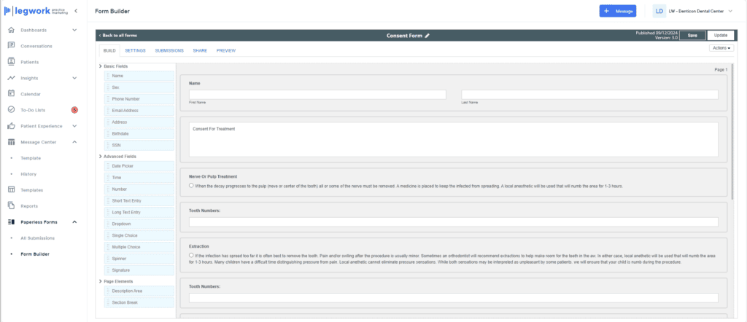Image resolution: width=747 pixels, height=322 pixels.
Task: Collapse the Advanced Fields section
Action: pyautogui.click(x=101, y=156)
